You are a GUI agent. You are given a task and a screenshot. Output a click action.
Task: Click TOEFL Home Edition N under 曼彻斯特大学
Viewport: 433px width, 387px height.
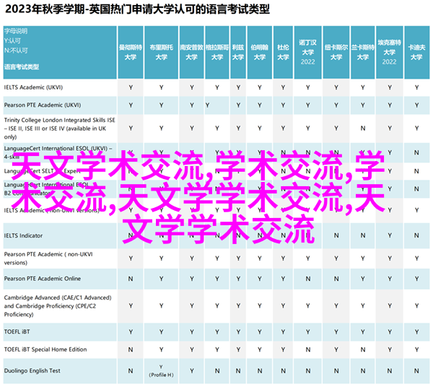[x=131, y=349]
